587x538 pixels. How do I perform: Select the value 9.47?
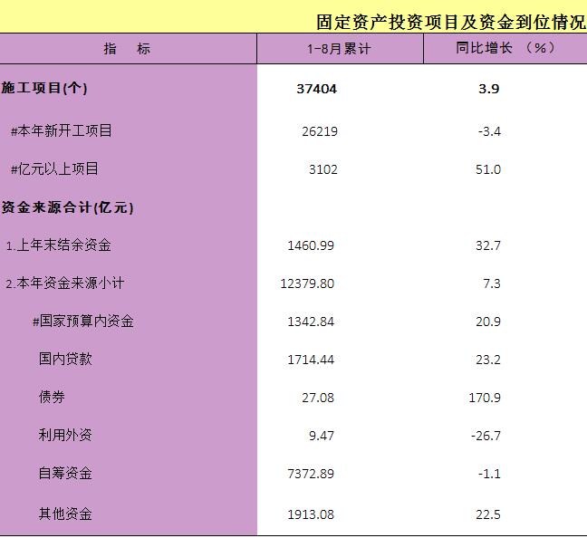[322, 436]
